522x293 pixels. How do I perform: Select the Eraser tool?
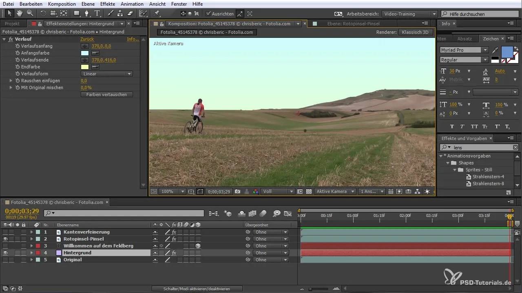click(x=130, y=13)
